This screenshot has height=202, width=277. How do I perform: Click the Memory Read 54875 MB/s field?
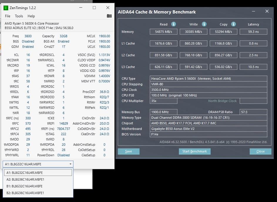point(164,32)
